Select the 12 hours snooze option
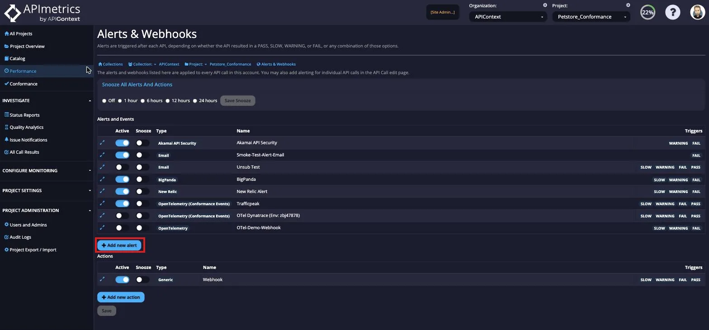 pos(168,101)
